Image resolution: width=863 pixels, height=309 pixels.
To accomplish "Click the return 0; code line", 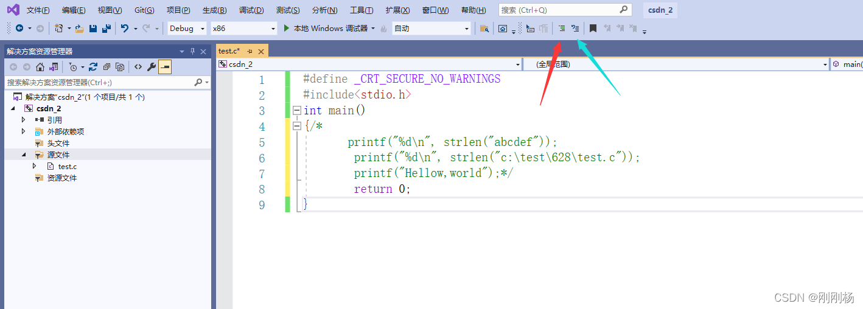I will (x=382, y=189).
